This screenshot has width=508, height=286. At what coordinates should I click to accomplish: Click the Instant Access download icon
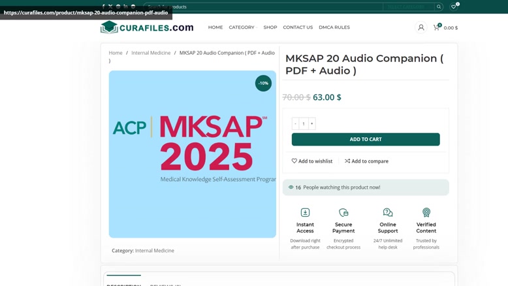pyautogui.click(x=305, y=212)
